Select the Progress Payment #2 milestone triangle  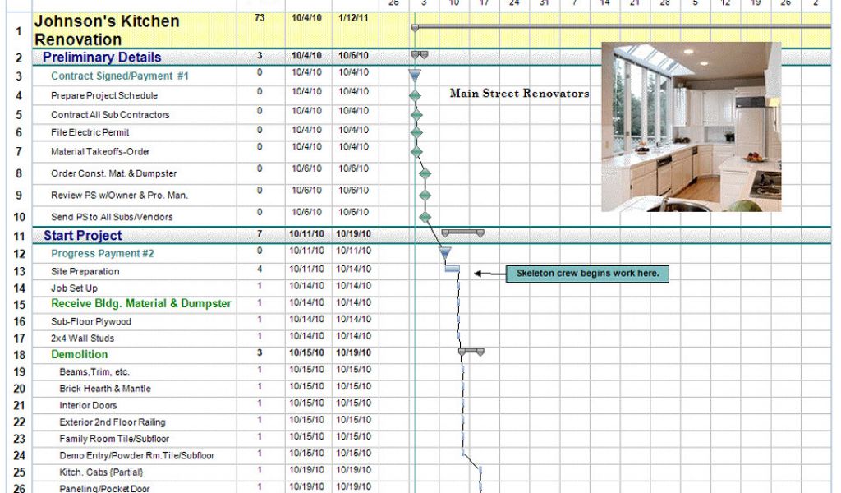pyautogui.click(x=444, y=253)
